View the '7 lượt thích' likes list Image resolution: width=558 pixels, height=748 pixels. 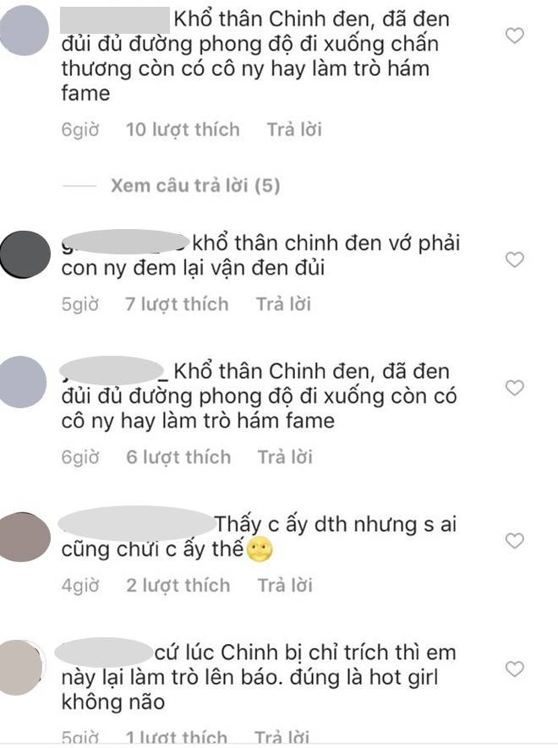click(x=177, y=304)
